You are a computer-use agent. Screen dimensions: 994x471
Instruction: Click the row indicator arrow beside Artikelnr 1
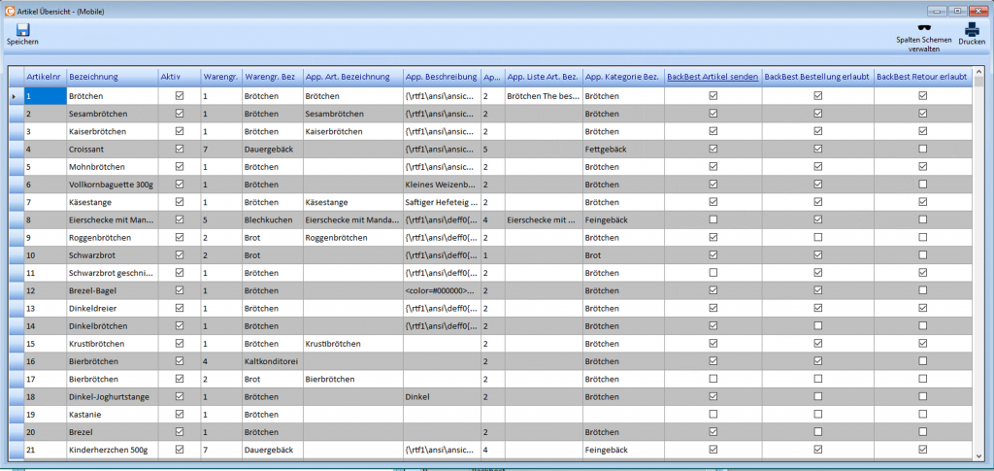[x=14, y=97]
